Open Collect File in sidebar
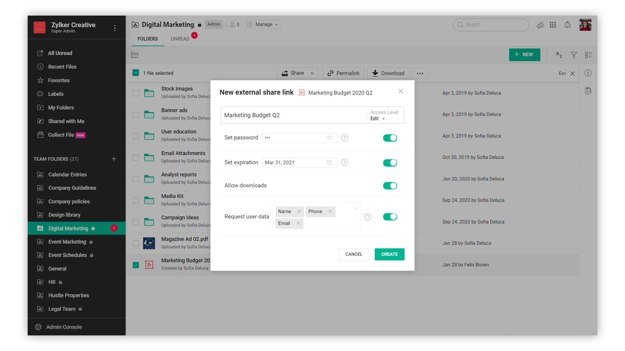 (61, 135)
